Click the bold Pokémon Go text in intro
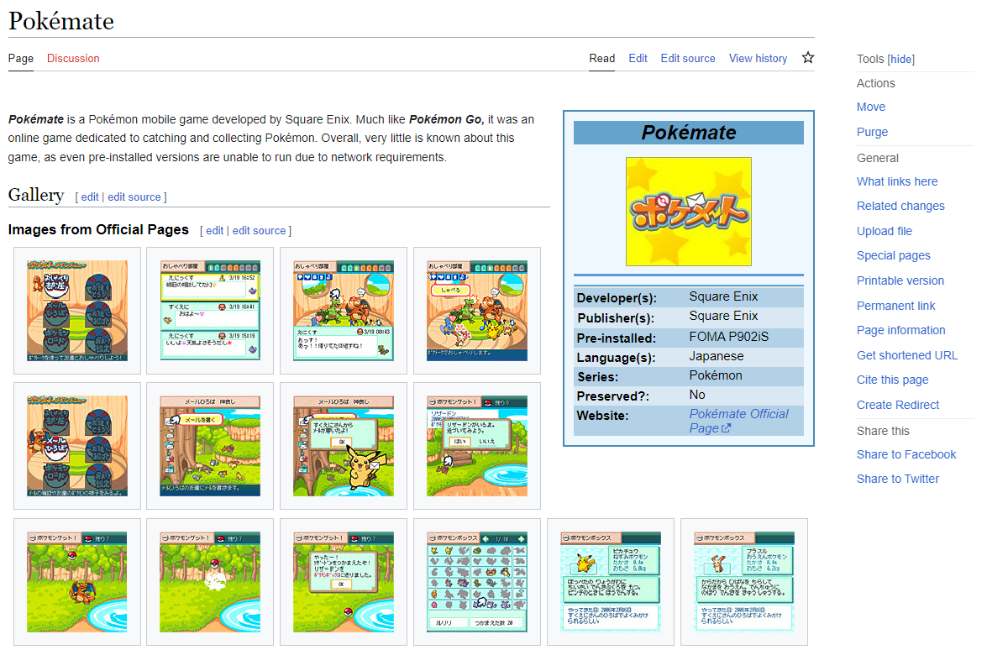987x650 pixels. click(x=446, y=119)
